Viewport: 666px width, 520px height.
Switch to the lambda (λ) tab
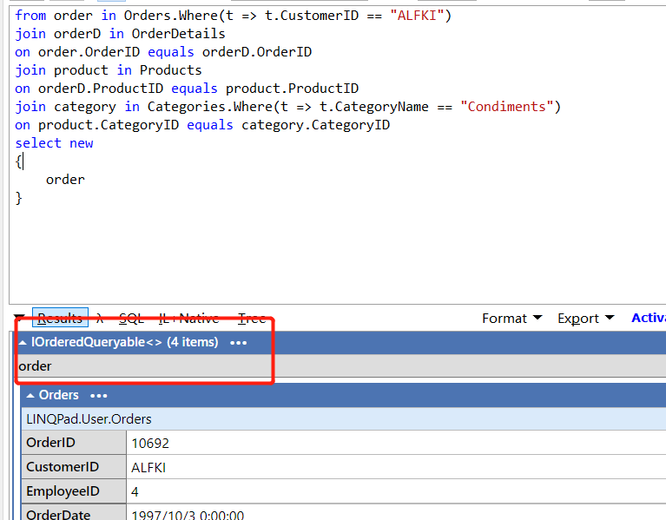(100, 318)
